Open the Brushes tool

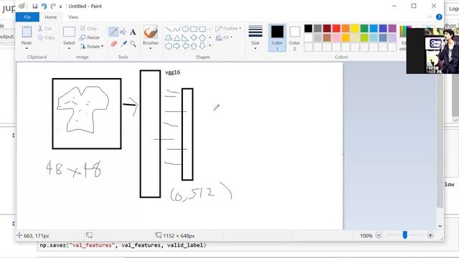(151, 32)
